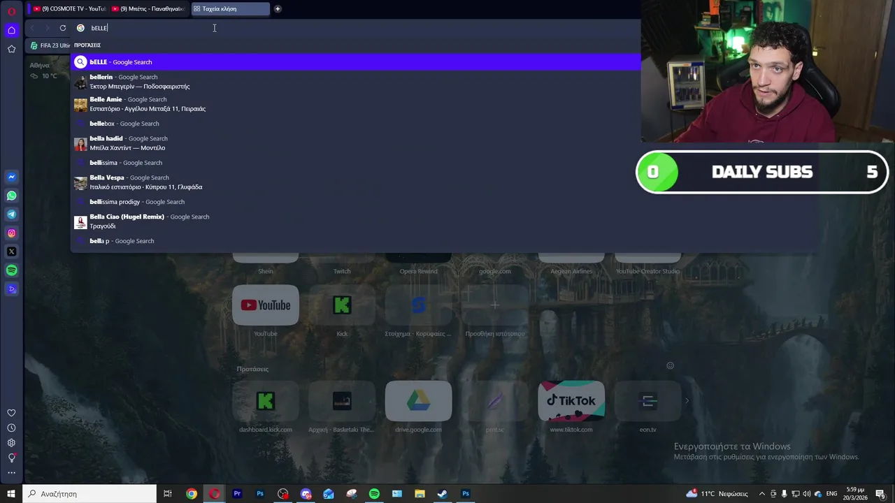895x503 pixels.
Task: Click the smiley feedback icon
Action: pos(670,365)
